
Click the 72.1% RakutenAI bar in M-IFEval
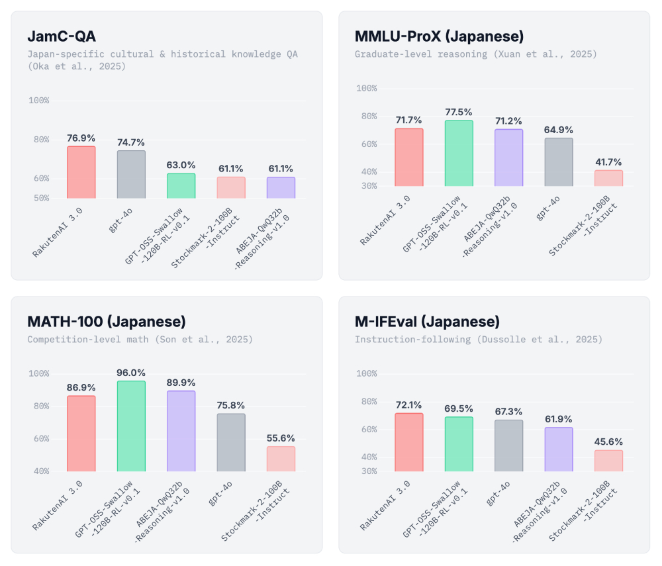(x=409, y=442)
